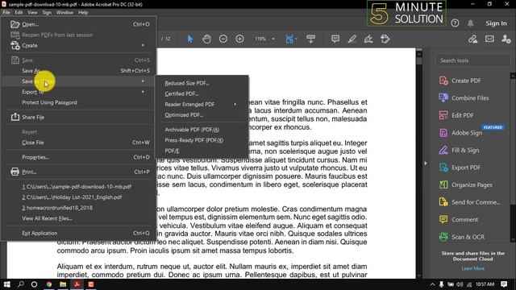The image size is (516, 290).
Task: Click the scrolling mode toolbar icon
Action: tap(310, 39)
